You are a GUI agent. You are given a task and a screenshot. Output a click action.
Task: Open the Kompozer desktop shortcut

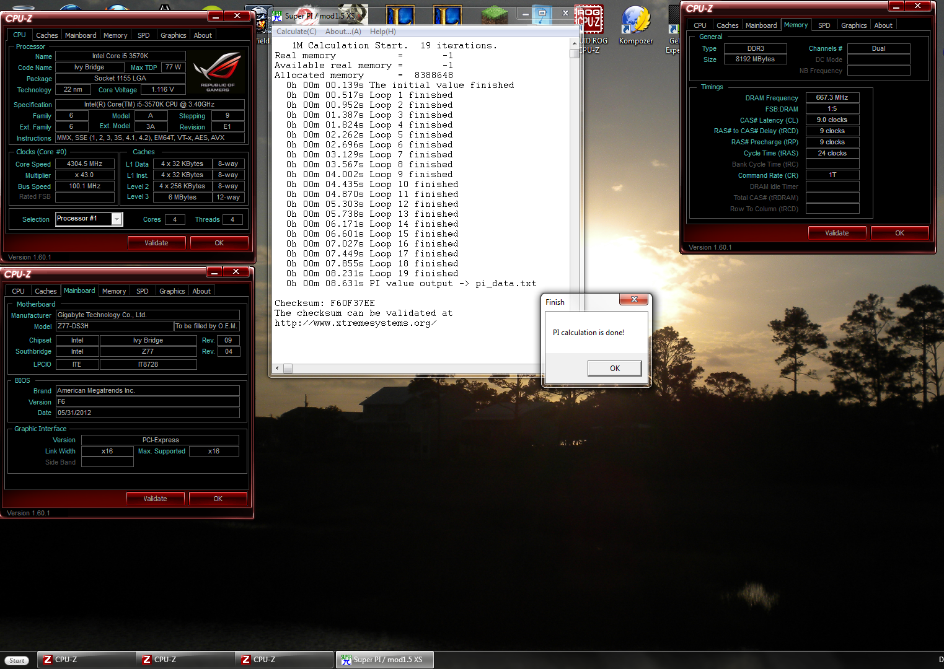(635, 25)
